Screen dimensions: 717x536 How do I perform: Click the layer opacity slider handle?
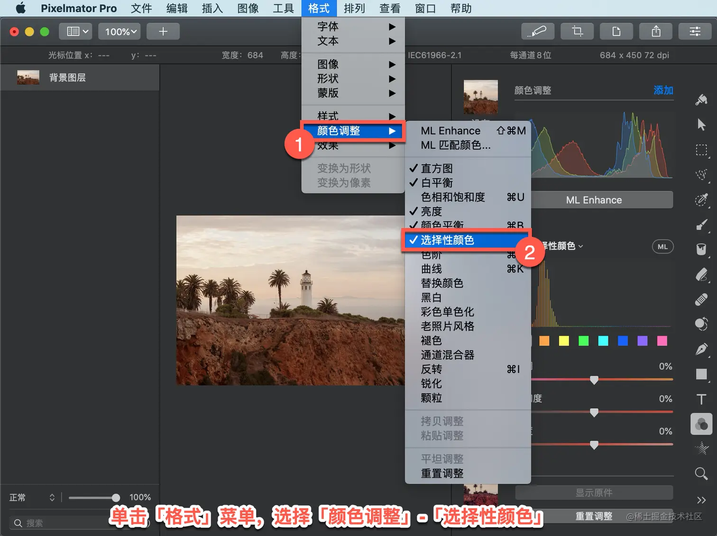[116, 497]
